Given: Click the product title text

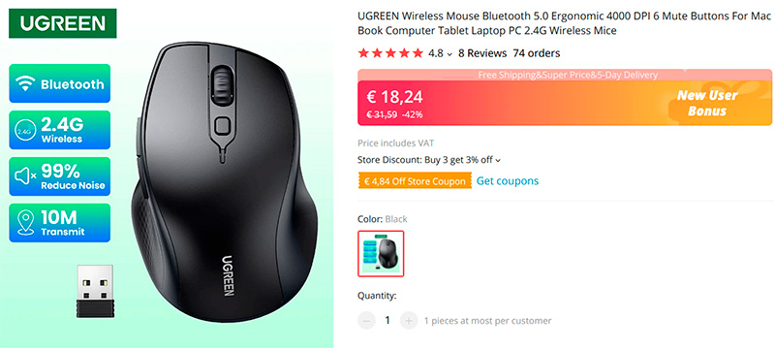Looking at the screenshot, I should tap(565, 23).
